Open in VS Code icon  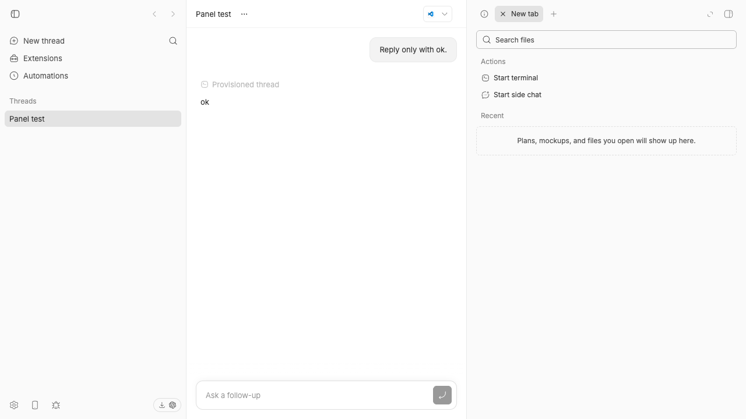431,14
